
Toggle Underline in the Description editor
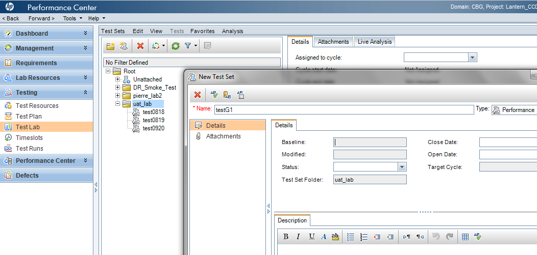tap(311, 237)
